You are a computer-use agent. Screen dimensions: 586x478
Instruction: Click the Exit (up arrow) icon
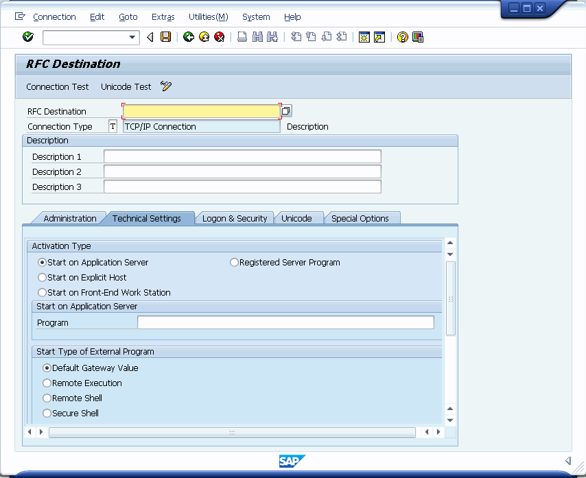pos(204,37)
